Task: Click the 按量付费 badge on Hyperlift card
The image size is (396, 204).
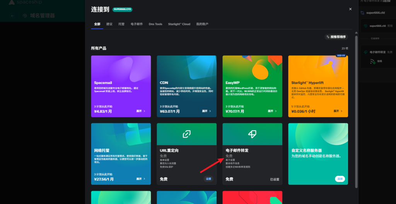Action: pyautogui.click(x=341, y=56)
